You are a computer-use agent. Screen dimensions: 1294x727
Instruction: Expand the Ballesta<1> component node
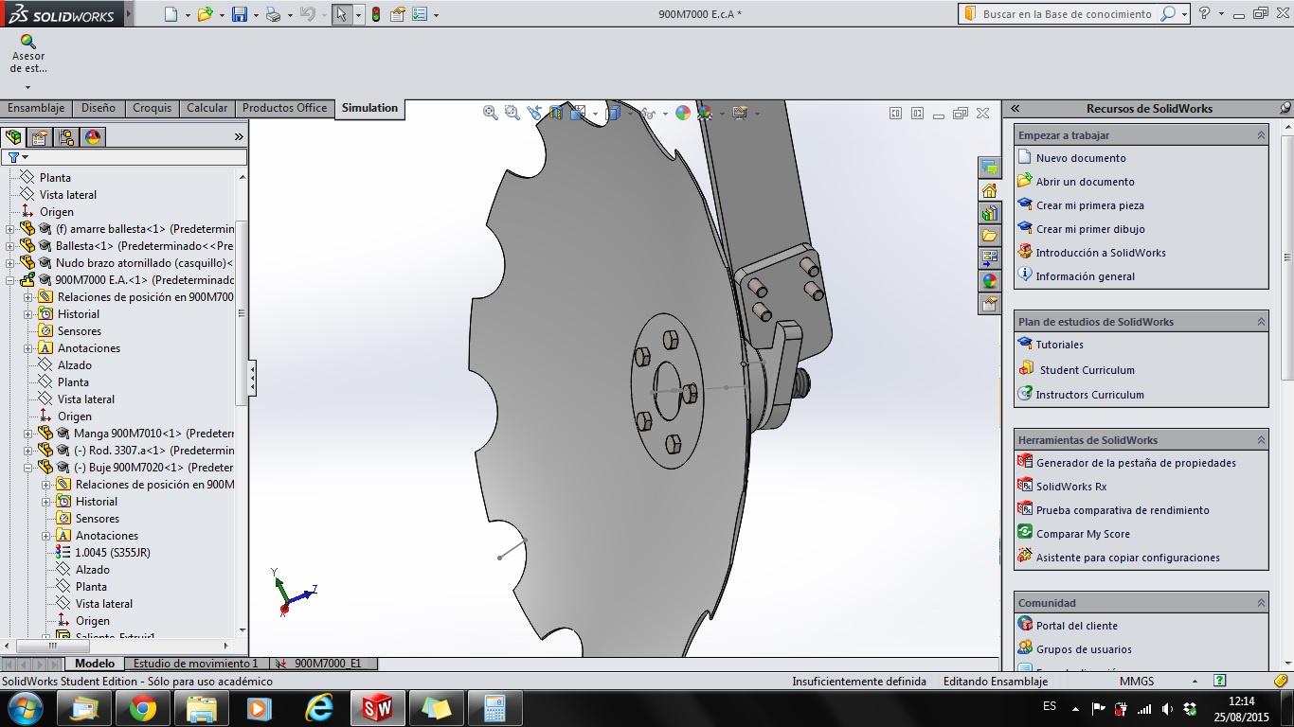pos(10,246)
